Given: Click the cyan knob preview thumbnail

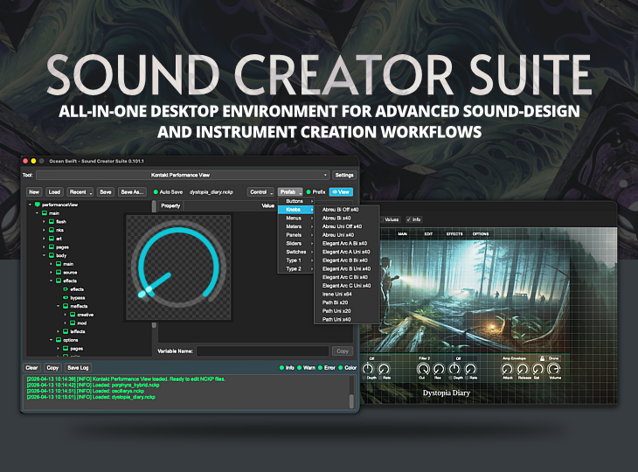Looking at the screenshot, I should point(178,267).
